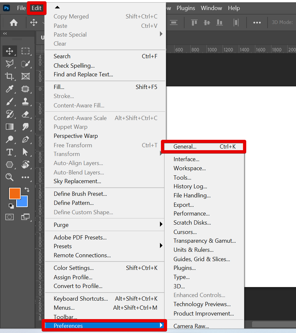Toggle Quick Mask mode
296x333 pixels.
[10, 217]
